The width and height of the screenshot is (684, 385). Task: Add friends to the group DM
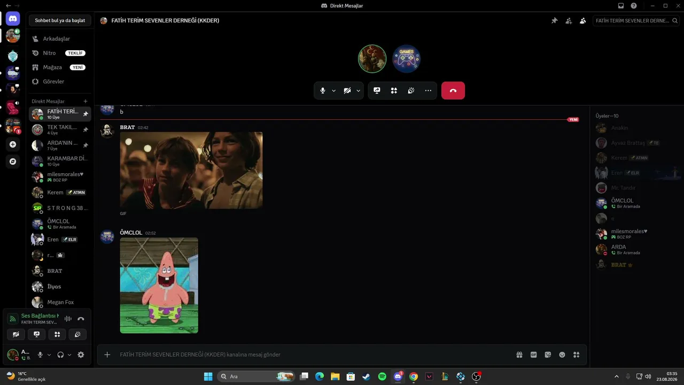coord(569,20)
